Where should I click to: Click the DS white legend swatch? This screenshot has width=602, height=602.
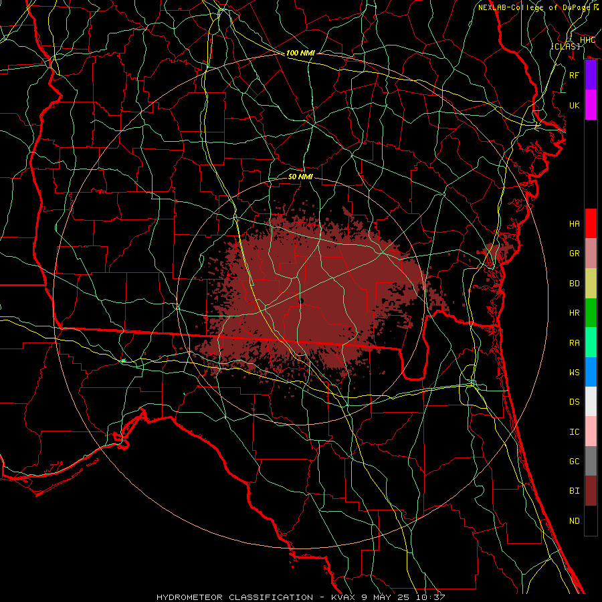pyautogui.click(x=591, y=401)
